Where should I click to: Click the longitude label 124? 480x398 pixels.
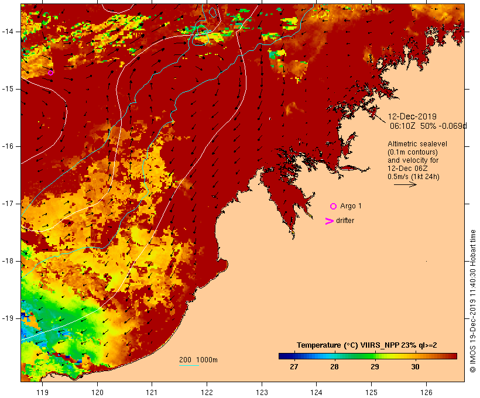317,392
